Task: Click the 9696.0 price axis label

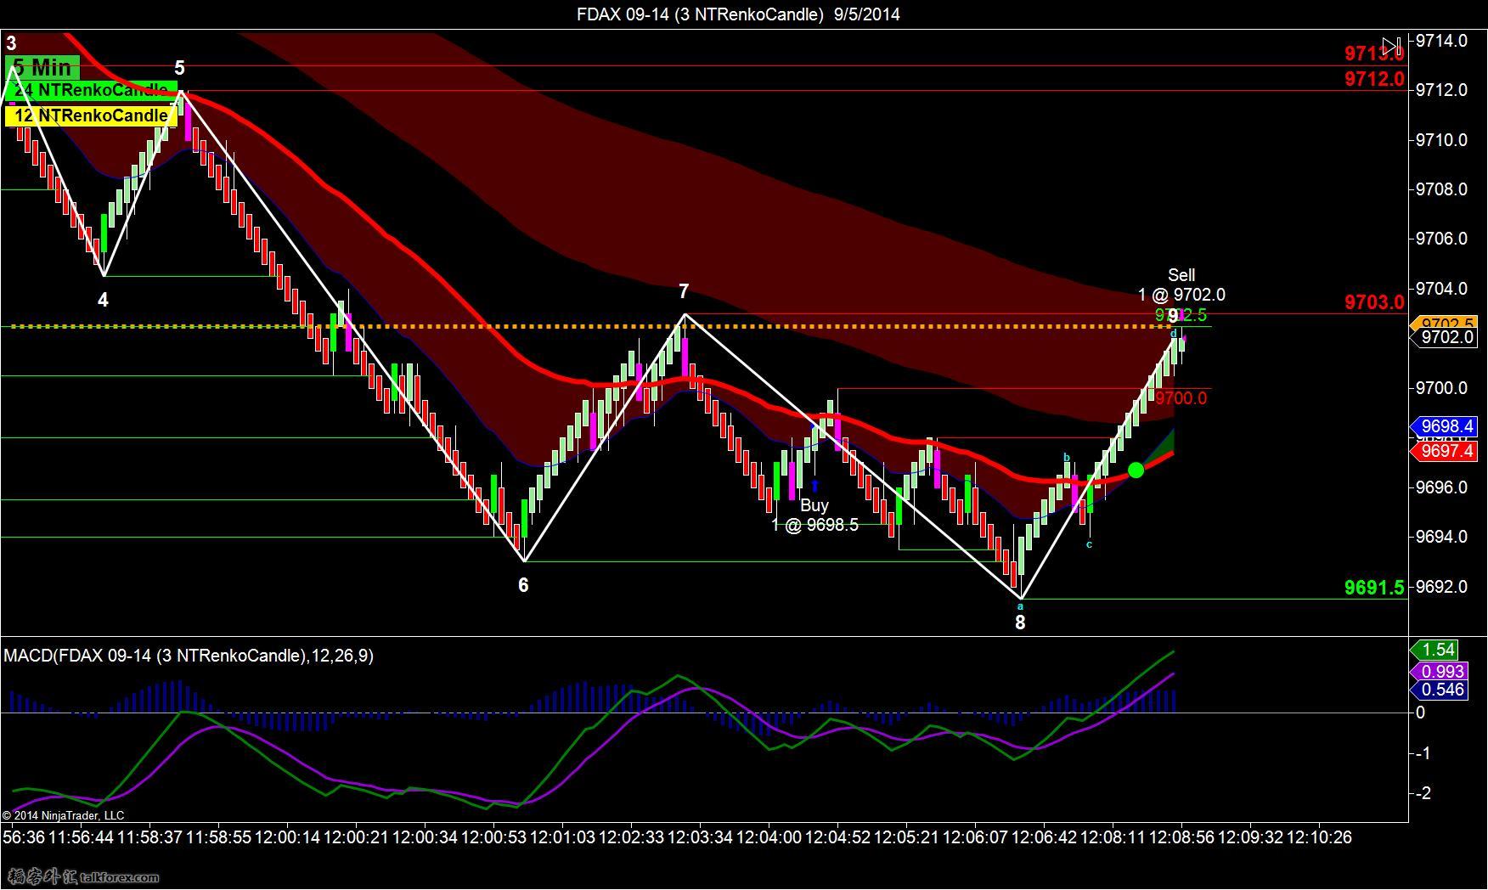Action: pos(1441,487)
